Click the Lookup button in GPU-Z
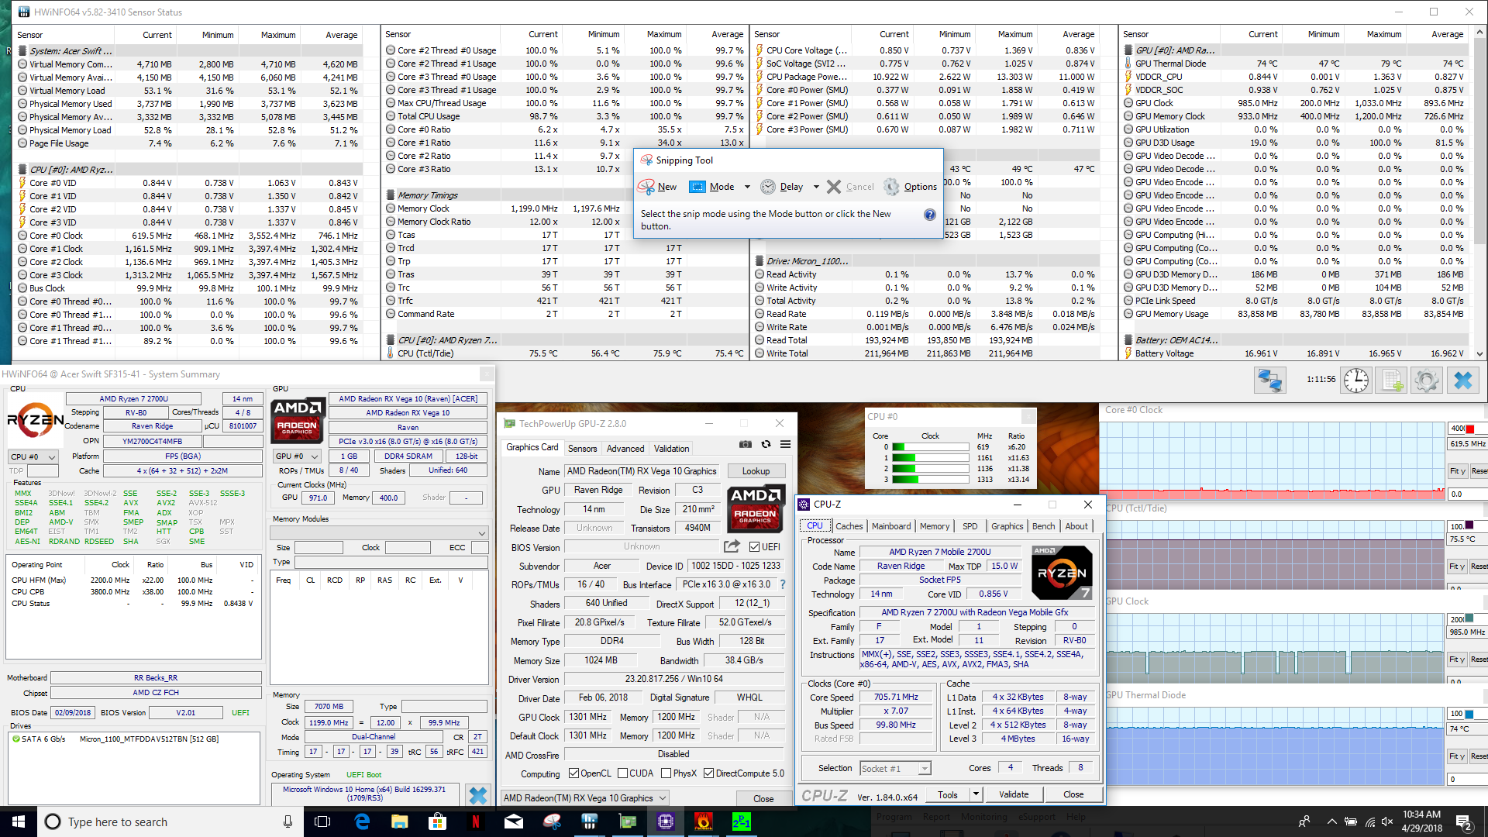The height and width of the screenshot is (837, 1488). [756, 471]
